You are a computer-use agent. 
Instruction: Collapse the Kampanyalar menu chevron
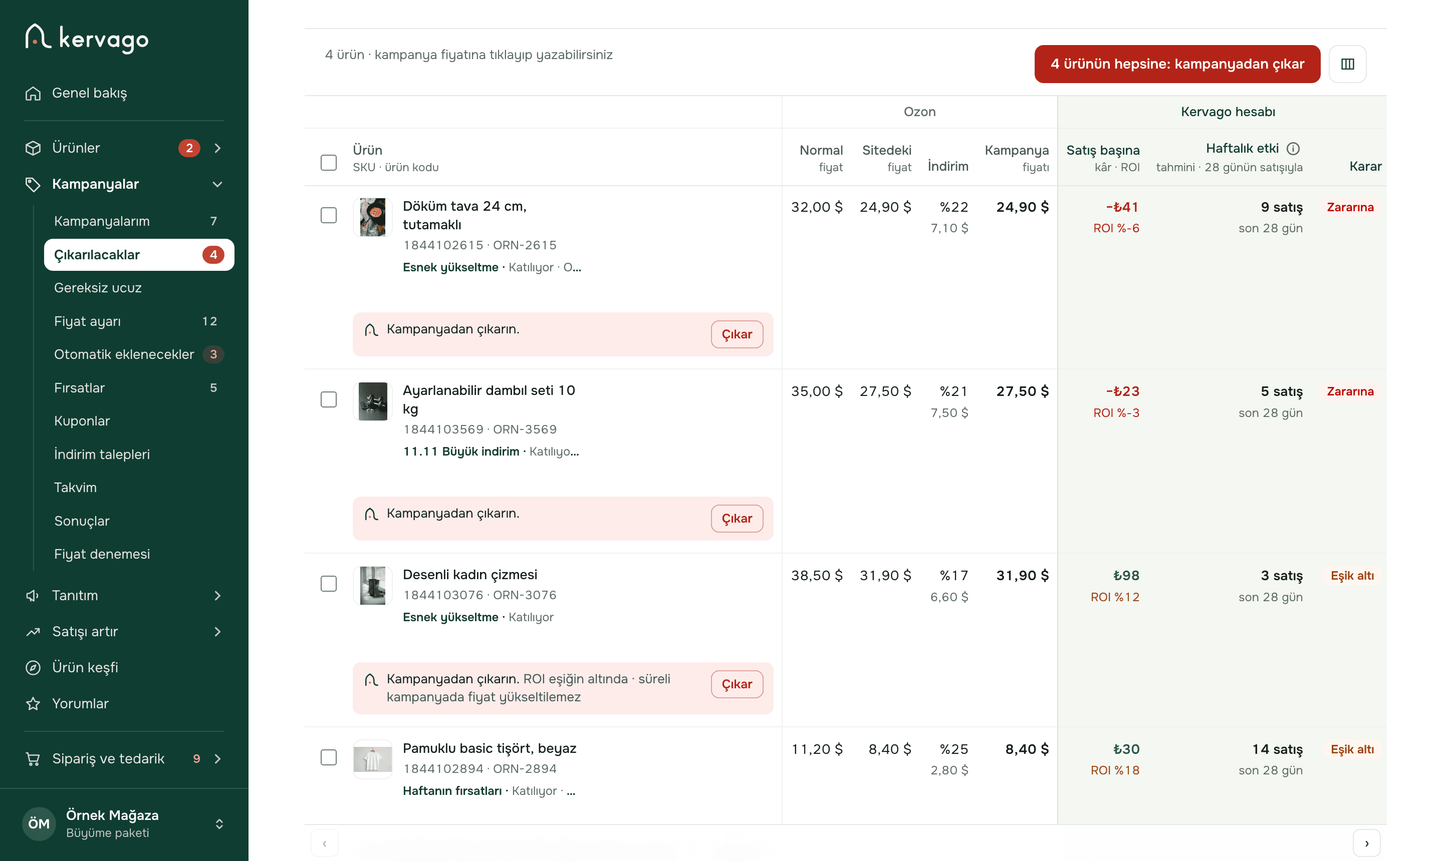[x=218, y=185]
